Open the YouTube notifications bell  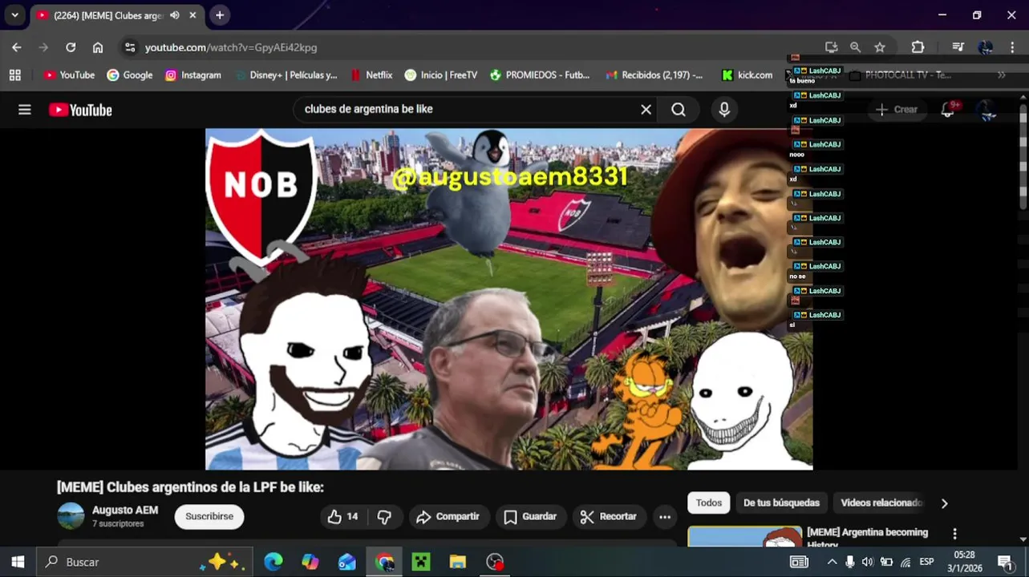click(x=948, y=110)
